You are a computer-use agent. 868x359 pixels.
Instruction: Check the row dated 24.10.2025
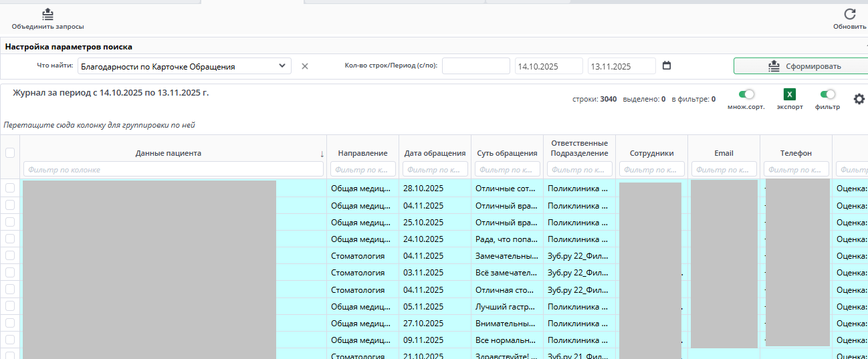(10, 239)
